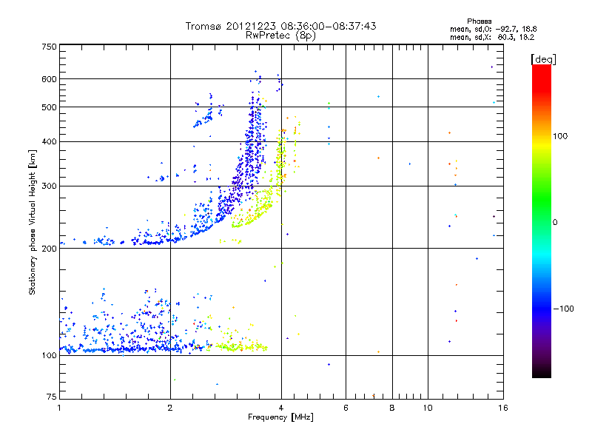Click the colorbar tick label '100'
The width and height of the screenshot is (592, 444).
coord(560,136)
